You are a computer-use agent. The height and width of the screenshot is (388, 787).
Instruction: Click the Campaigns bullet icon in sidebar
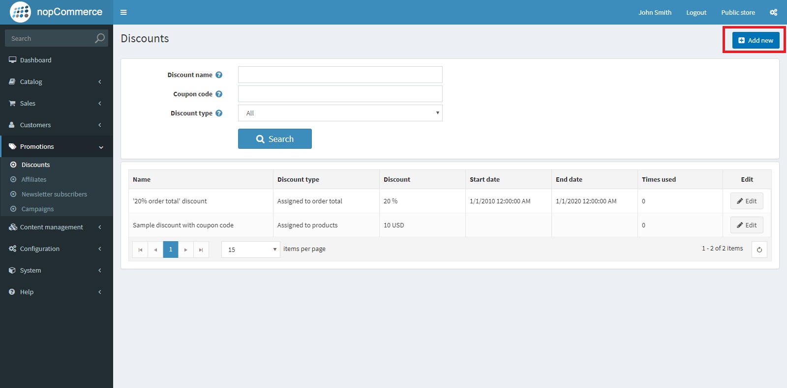click(13, 209)
